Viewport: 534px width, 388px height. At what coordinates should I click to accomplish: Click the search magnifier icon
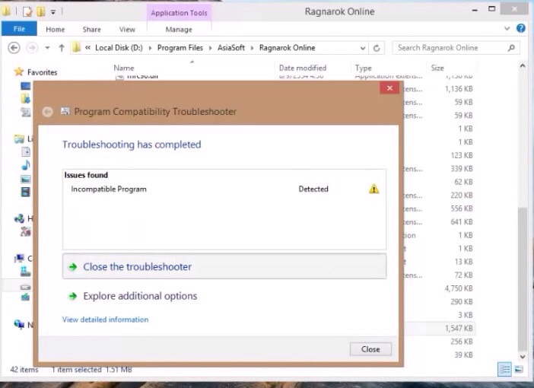click(511, 48)
